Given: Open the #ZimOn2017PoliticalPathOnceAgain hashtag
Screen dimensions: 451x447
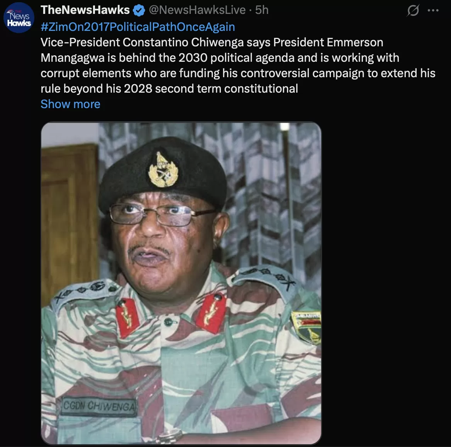Looking at the screenshot, I should pos(138,27).
